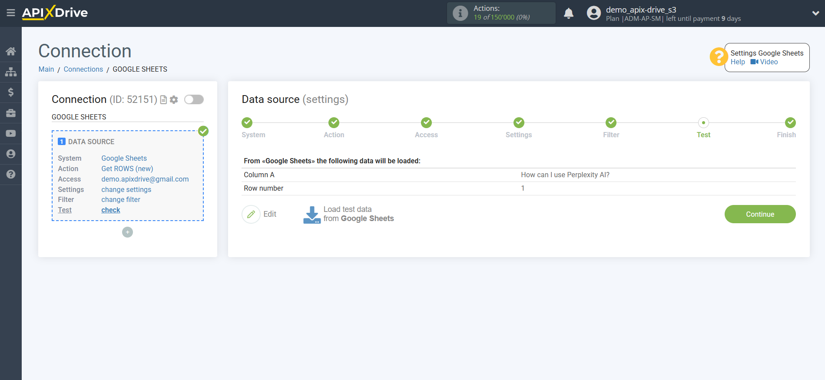
Task: Click the Row number cell
Action: (x=263, y=188)
